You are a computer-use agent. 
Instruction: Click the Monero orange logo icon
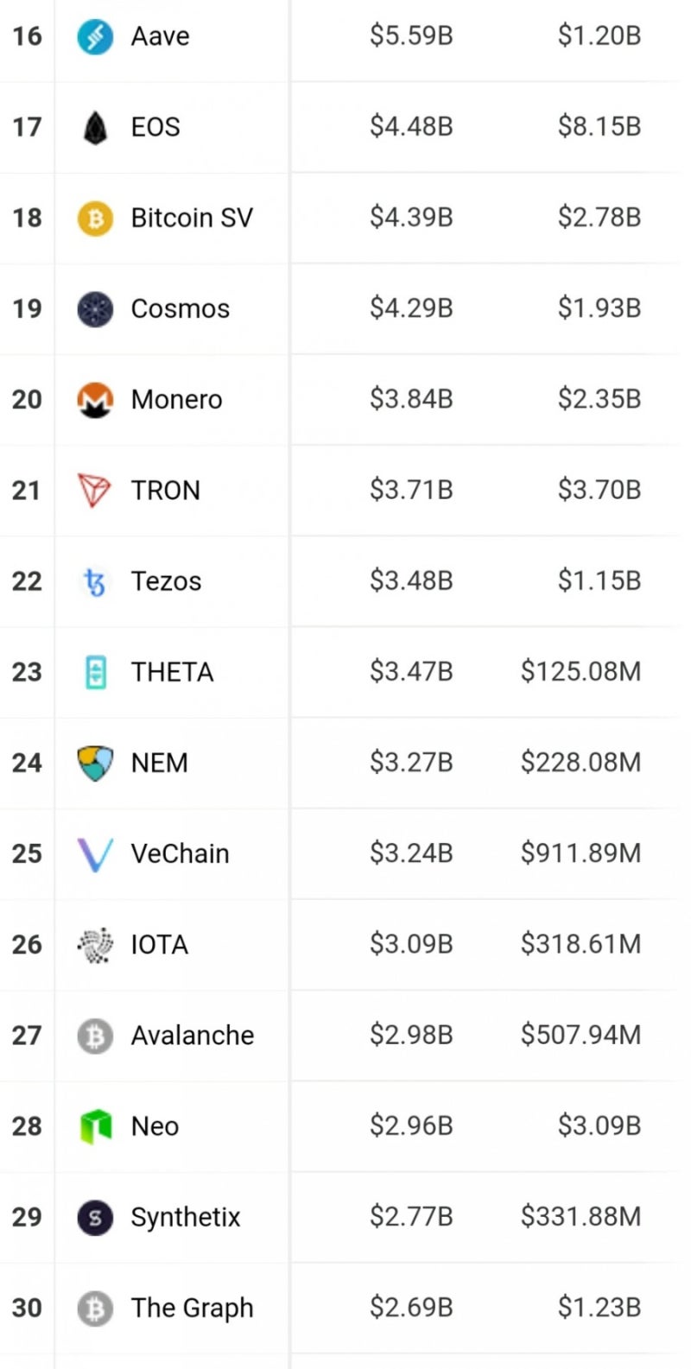95,399
